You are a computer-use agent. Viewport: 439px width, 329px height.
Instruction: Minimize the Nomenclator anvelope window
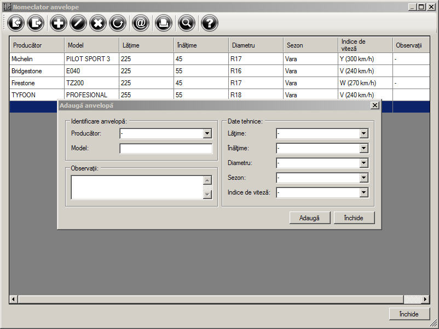[412, 7]
